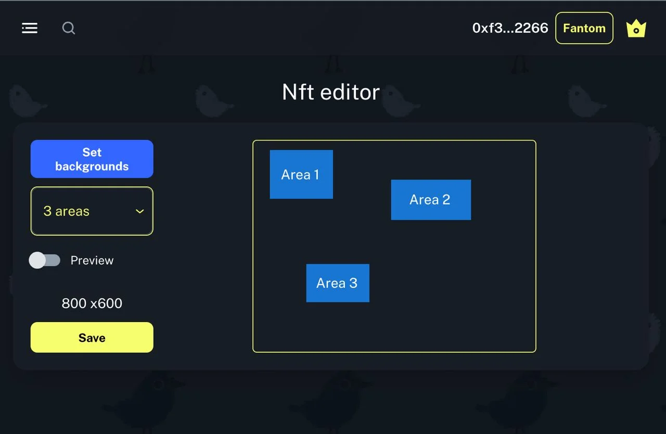Open the 3 areas dropdown
The height and width of the screenshot is (434, 666).
click(92, 211)
